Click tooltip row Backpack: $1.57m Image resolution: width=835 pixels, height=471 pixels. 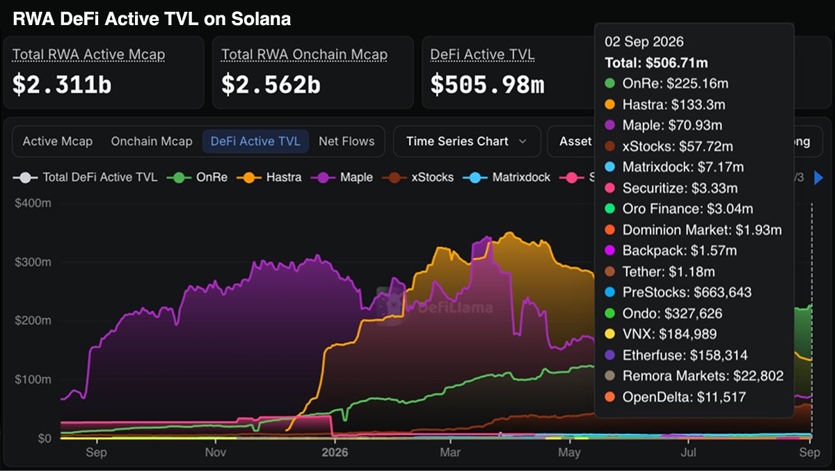tap(670, 250)
